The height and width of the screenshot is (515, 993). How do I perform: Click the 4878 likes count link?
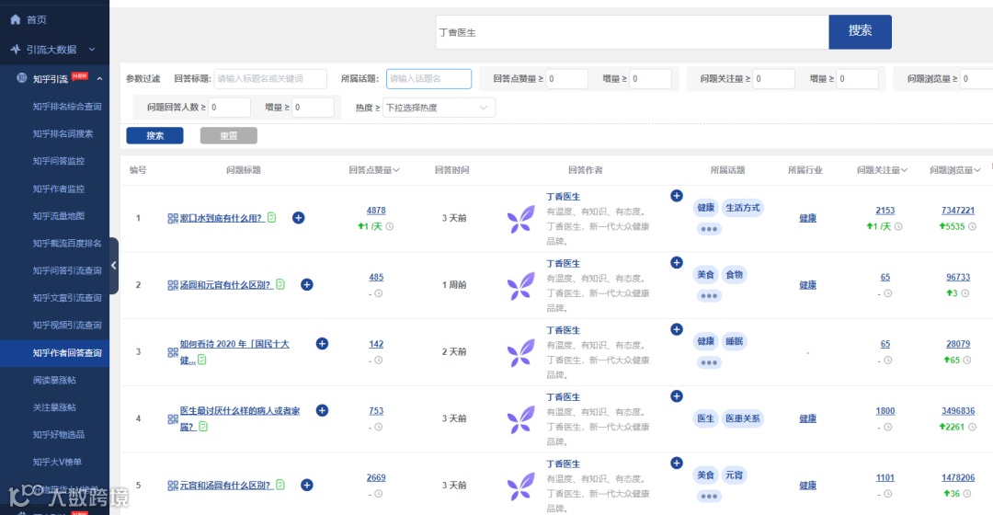[x=376, y=211]
